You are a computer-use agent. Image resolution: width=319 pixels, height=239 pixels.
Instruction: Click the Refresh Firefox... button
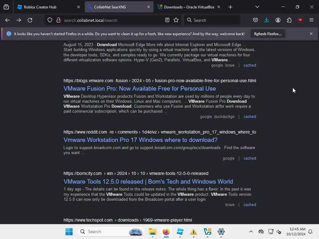(268, 34)
